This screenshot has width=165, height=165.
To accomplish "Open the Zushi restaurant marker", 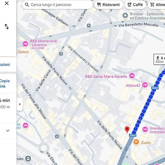I will point(136,142).
